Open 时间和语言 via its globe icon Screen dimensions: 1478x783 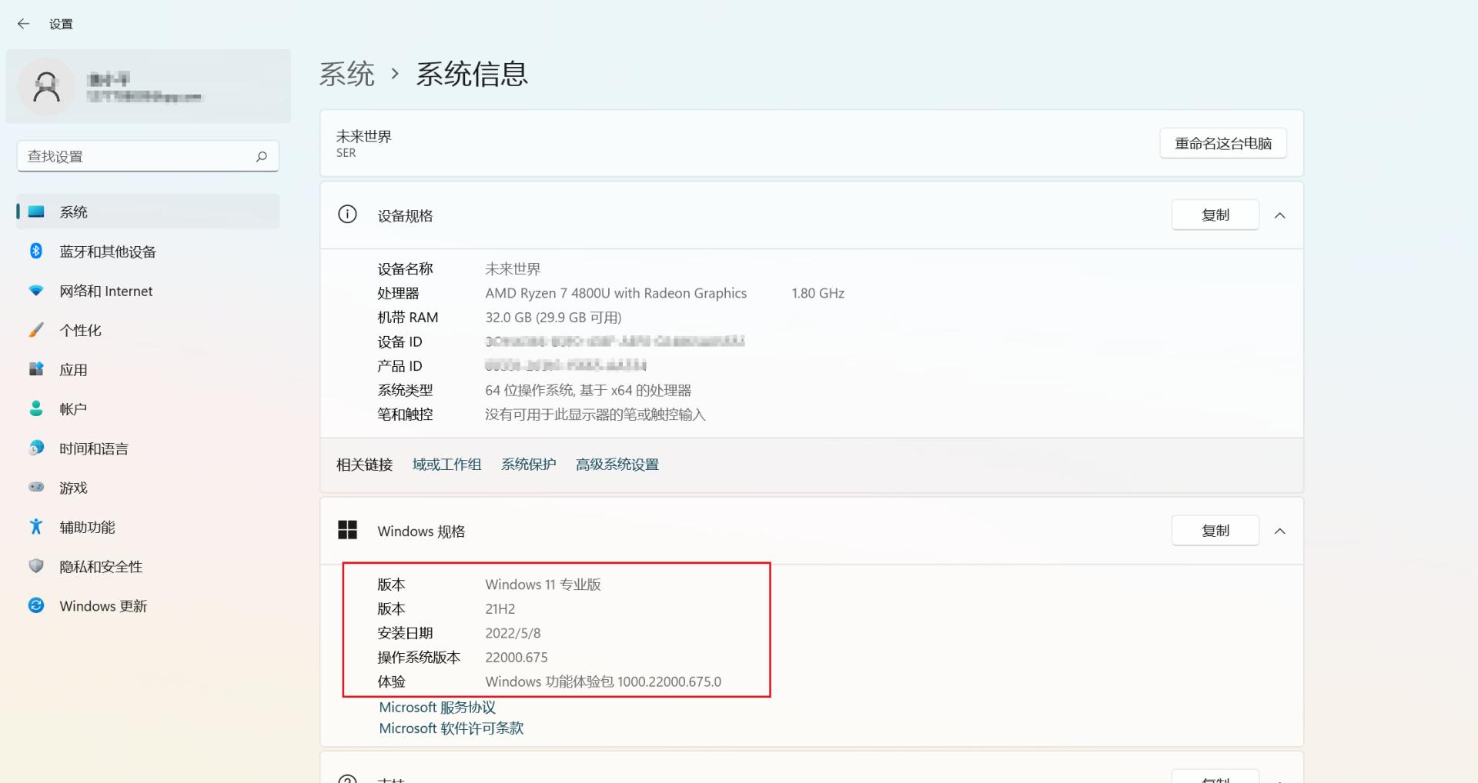coord(35,448)
